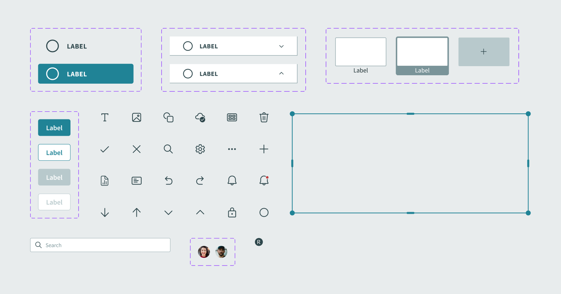Select the radio circle on the teal LABEL row
This screenshot has height=294, width=561.
(x=53, y=74)
